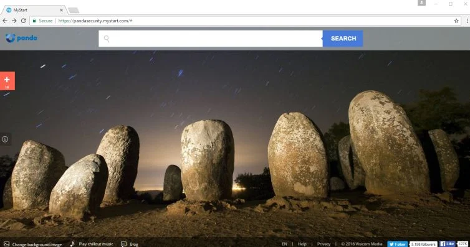Select the 5,198 followers count
This screenshot has width=470, height=247.
[x=423, y=244]
